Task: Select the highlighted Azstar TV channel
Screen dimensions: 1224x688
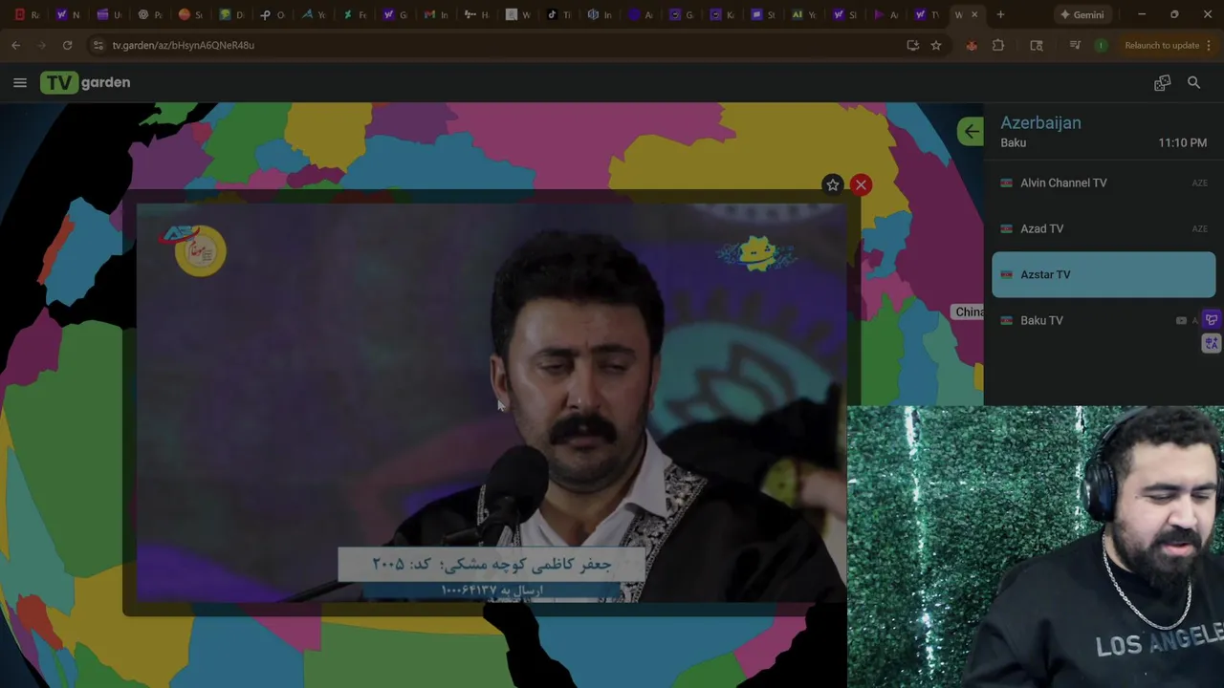Action: (1104, 274)
